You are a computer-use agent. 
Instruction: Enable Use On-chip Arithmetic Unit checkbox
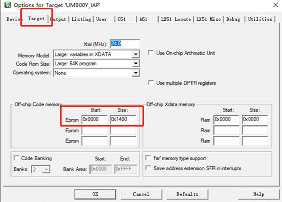point(151,53)
